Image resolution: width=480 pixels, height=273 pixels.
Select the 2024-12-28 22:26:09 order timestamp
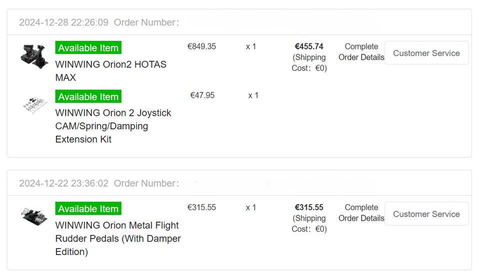(63, 22)
